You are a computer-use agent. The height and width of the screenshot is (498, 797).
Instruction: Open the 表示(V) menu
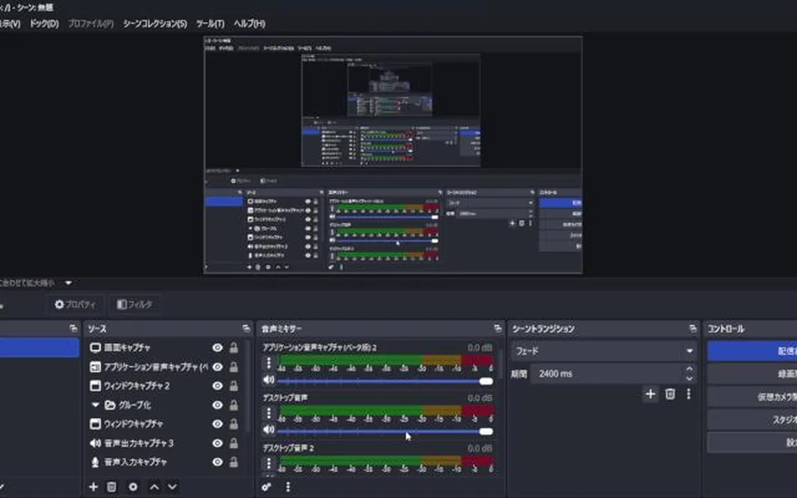coord(10,24)
